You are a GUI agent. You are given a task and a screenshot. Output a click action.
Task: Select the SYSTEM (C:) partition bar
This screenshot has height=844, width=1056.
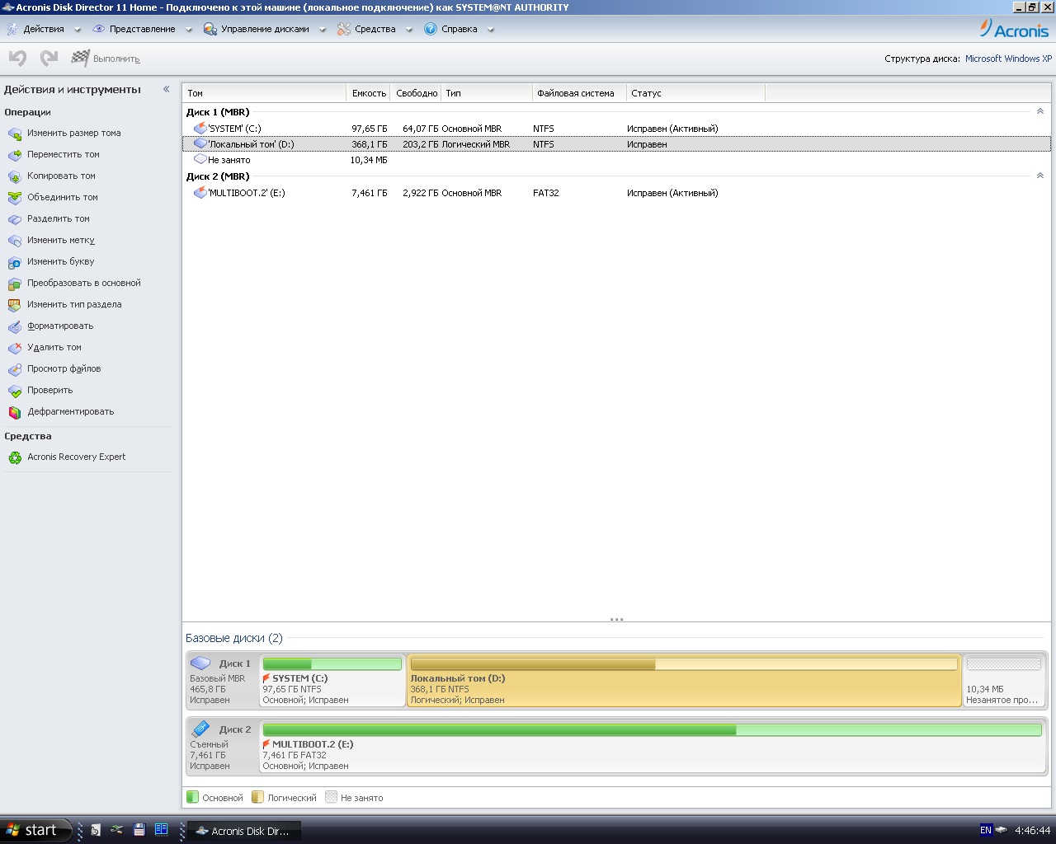[x=332, y=680]
